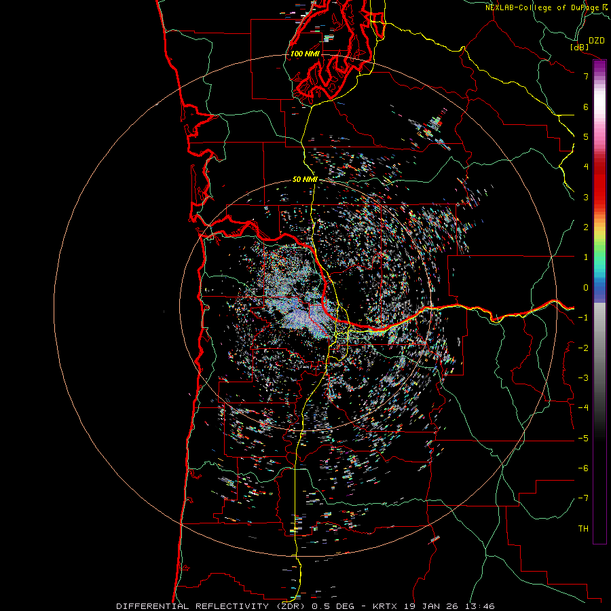The width and height of the screenshot is (611, 611).
Task: Click the 50 NMI range ring label
Action: 305,180
